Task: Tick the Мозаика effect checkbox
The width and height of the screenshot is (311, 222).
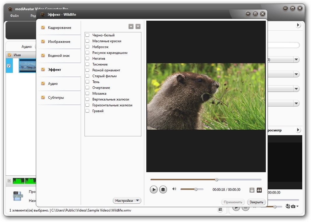Action: pyautogui.click(x=87, y=94)
